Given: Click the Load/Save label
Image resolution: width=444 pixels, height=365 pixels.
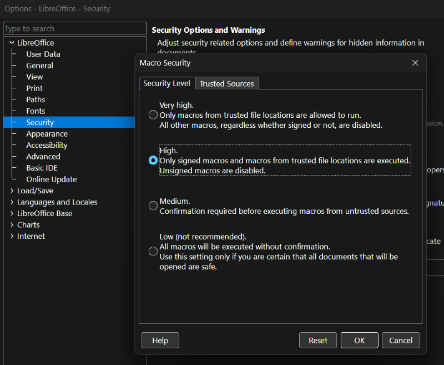Looking at the screenshot, I should (35, 191).
